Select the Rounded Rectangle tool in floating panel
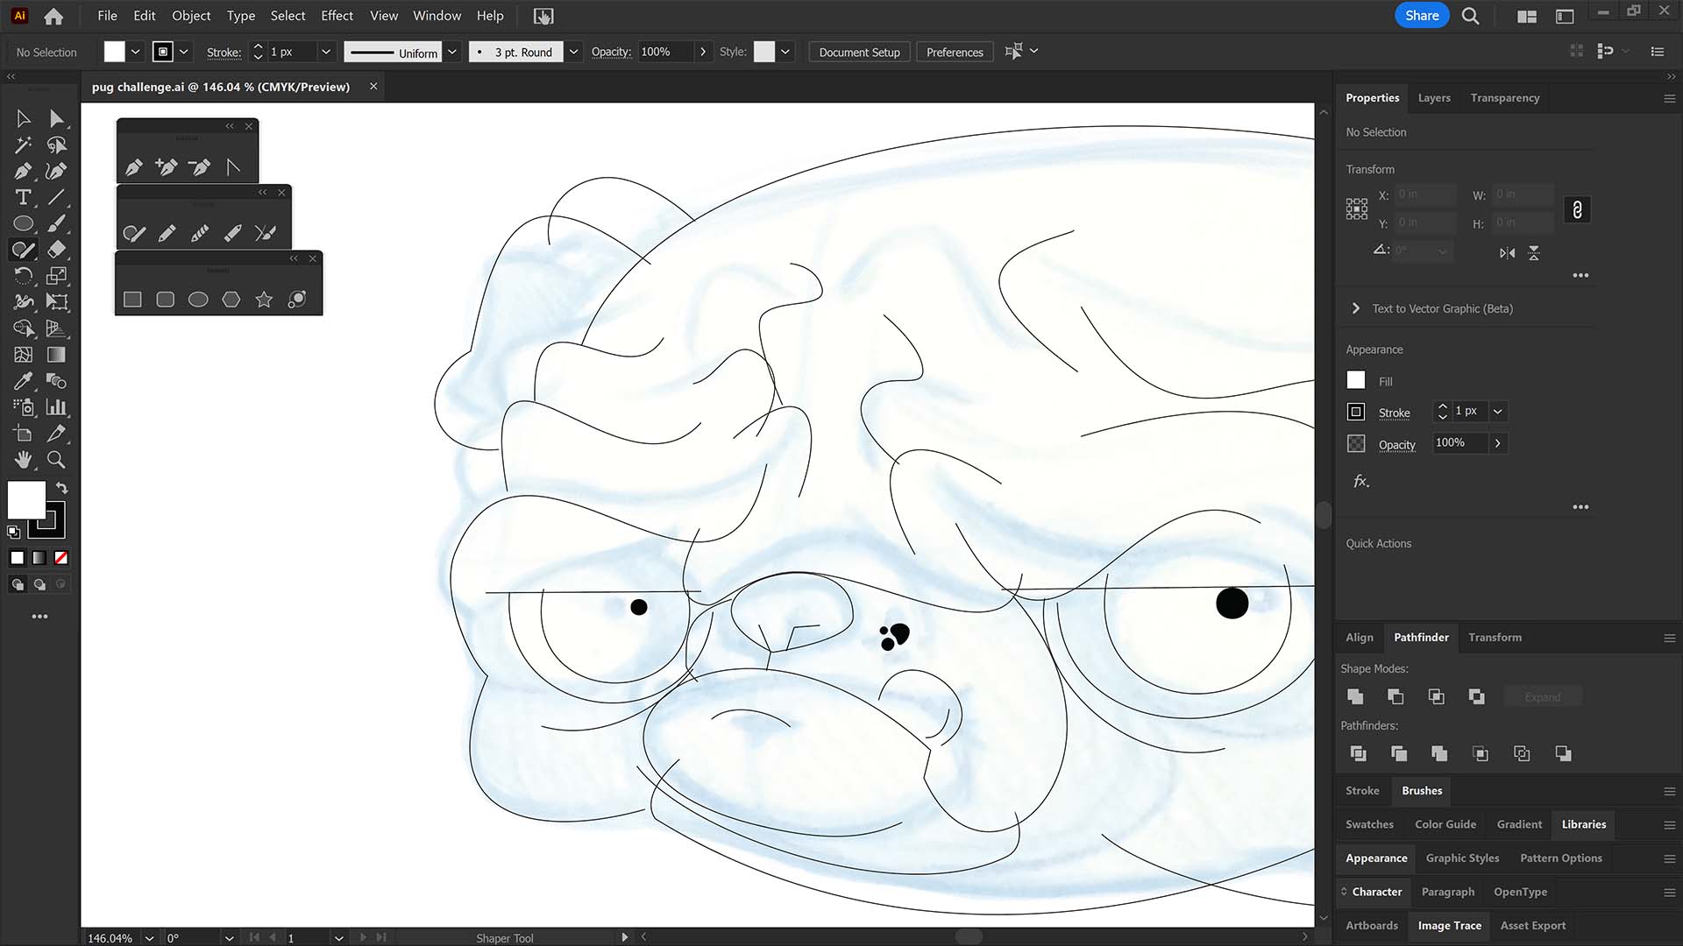 pyautogui.click(x=166, y=300)
